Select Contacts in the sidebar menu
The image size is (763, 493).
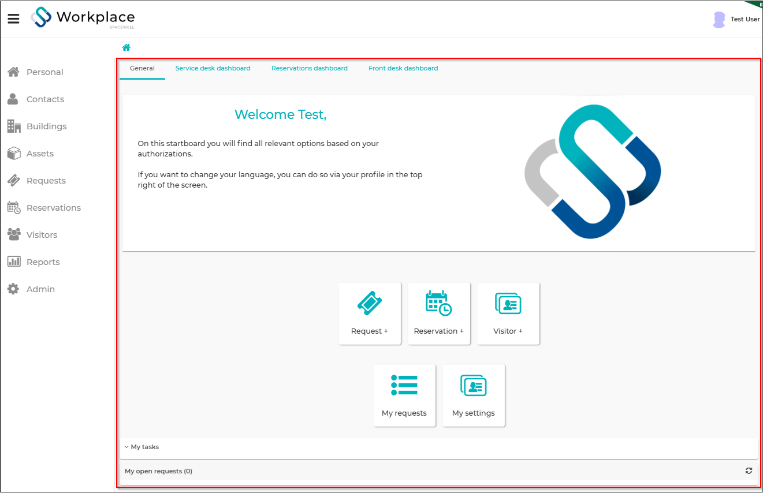click(46, 99)
